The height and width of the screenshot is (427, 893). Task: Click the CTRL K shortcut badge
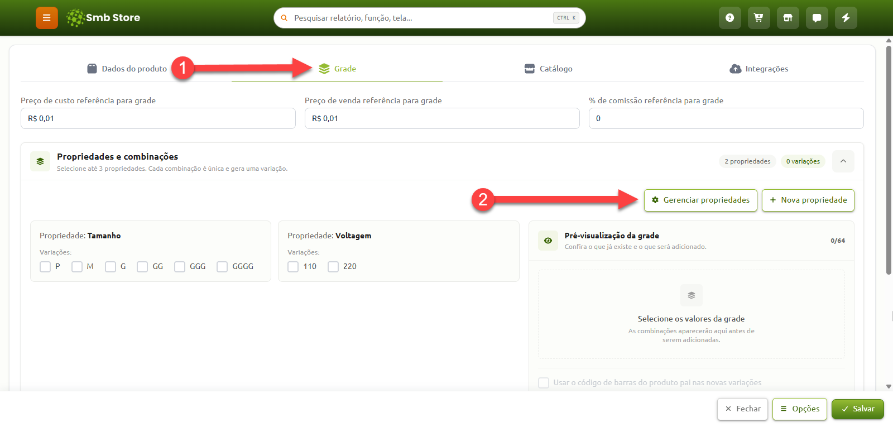[x=566, y=18]
